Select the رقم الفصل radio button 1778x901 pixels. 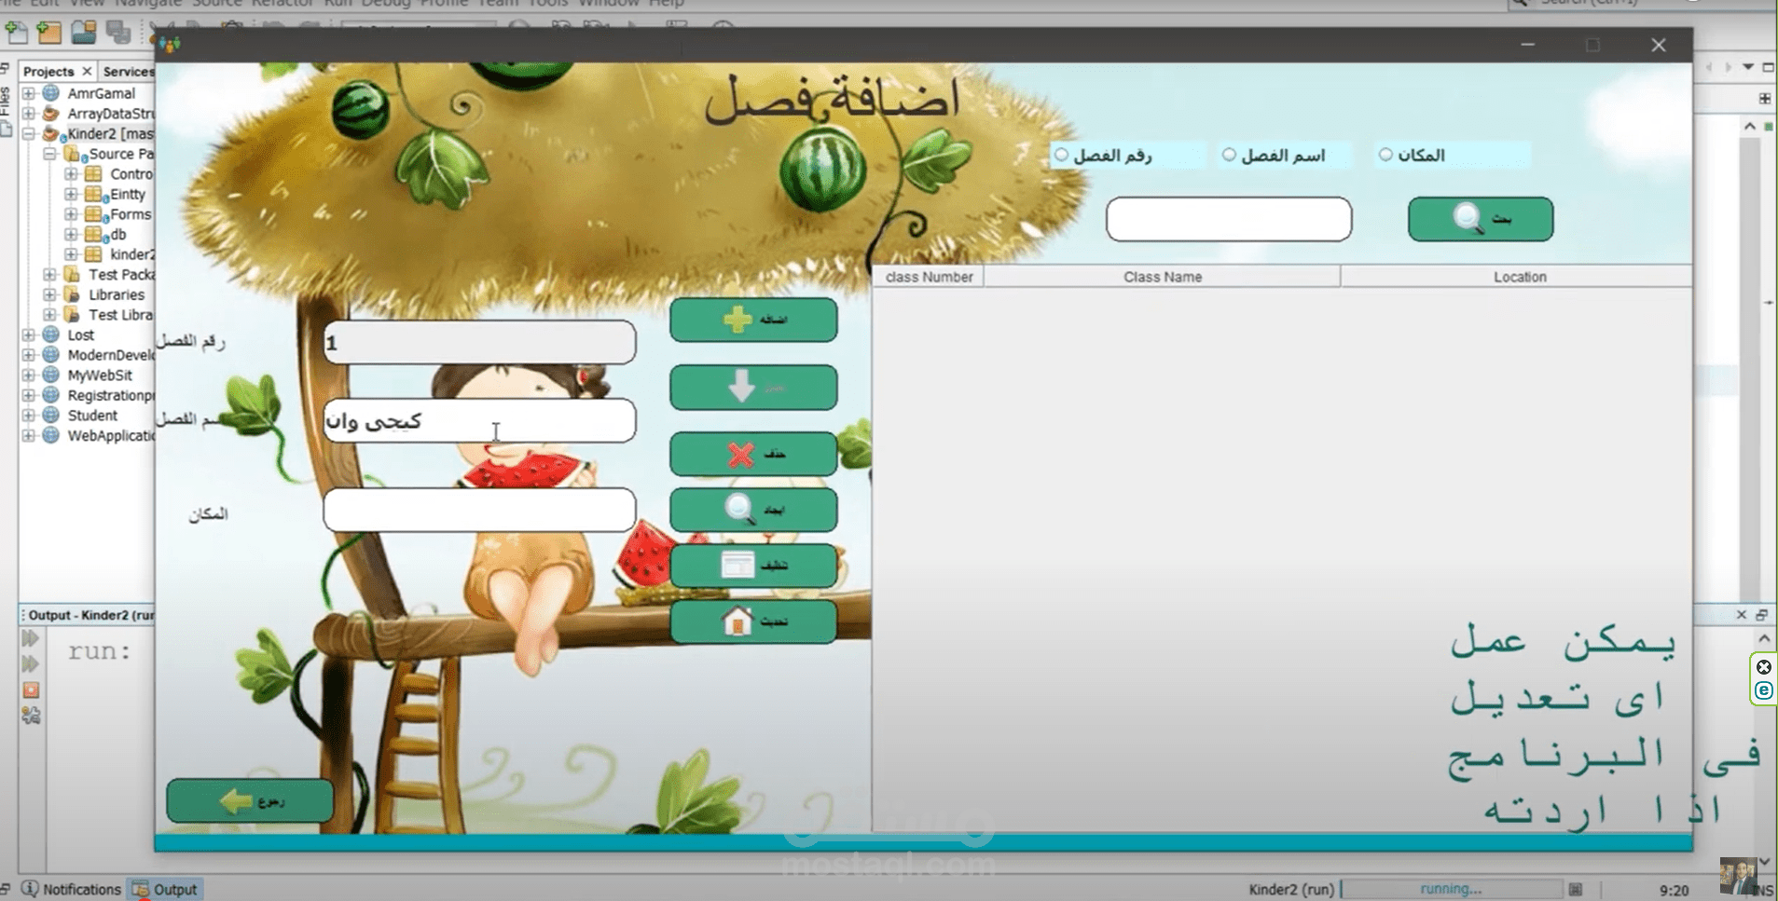point(1061,155)
